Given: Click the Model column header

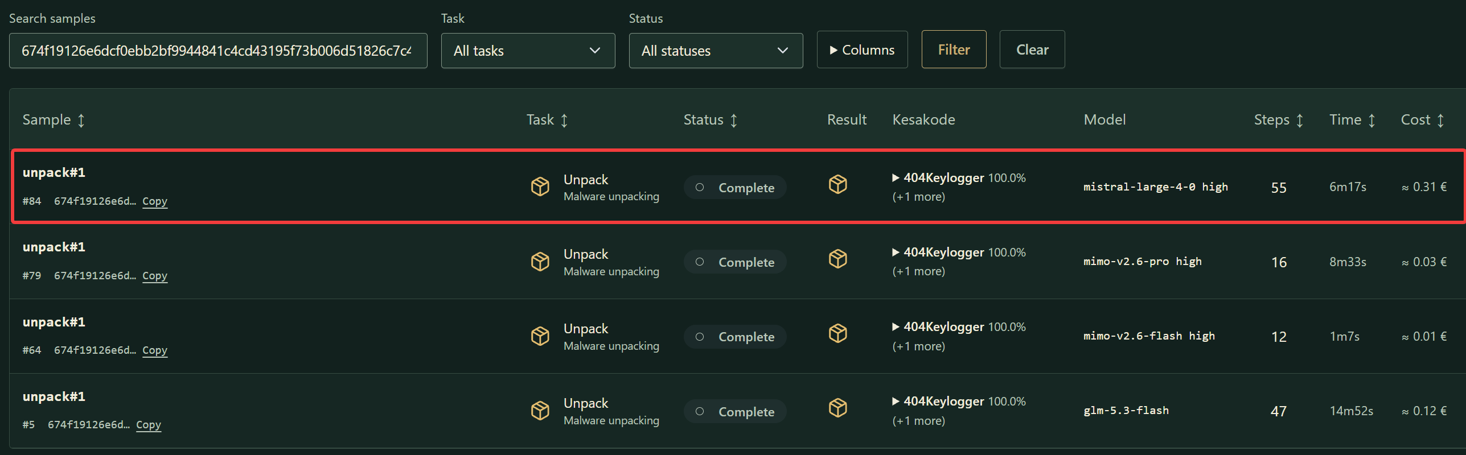Looking at the screenshot, I should tap(1104, 119).
